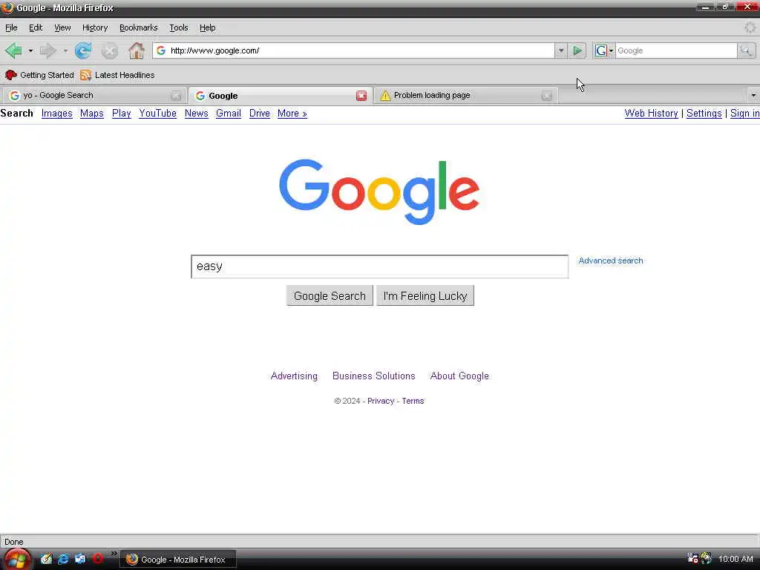Select the active Google tab

pyautogui.click(x=280, y=96)
